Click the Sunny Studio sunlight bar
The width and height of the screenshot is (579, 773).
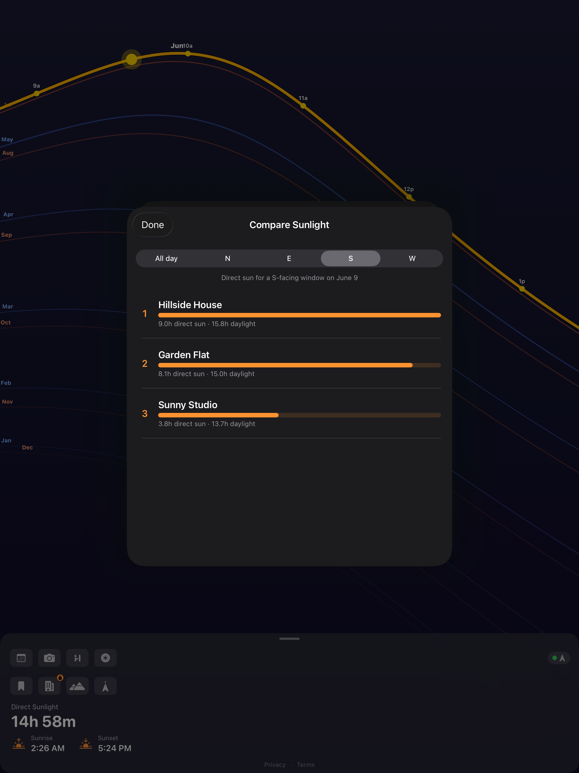pyautogui.click(x=299, y=415)
